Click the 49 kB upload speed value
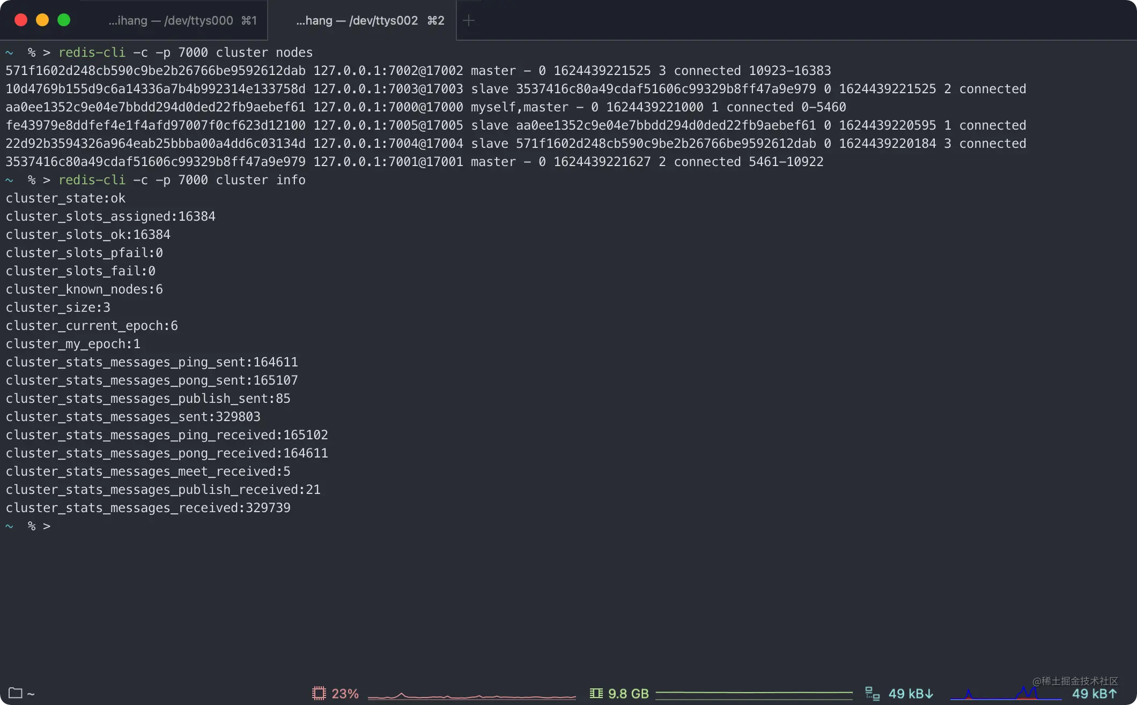The height and width of the screenshot is (705, 1137). point(1095,694)
